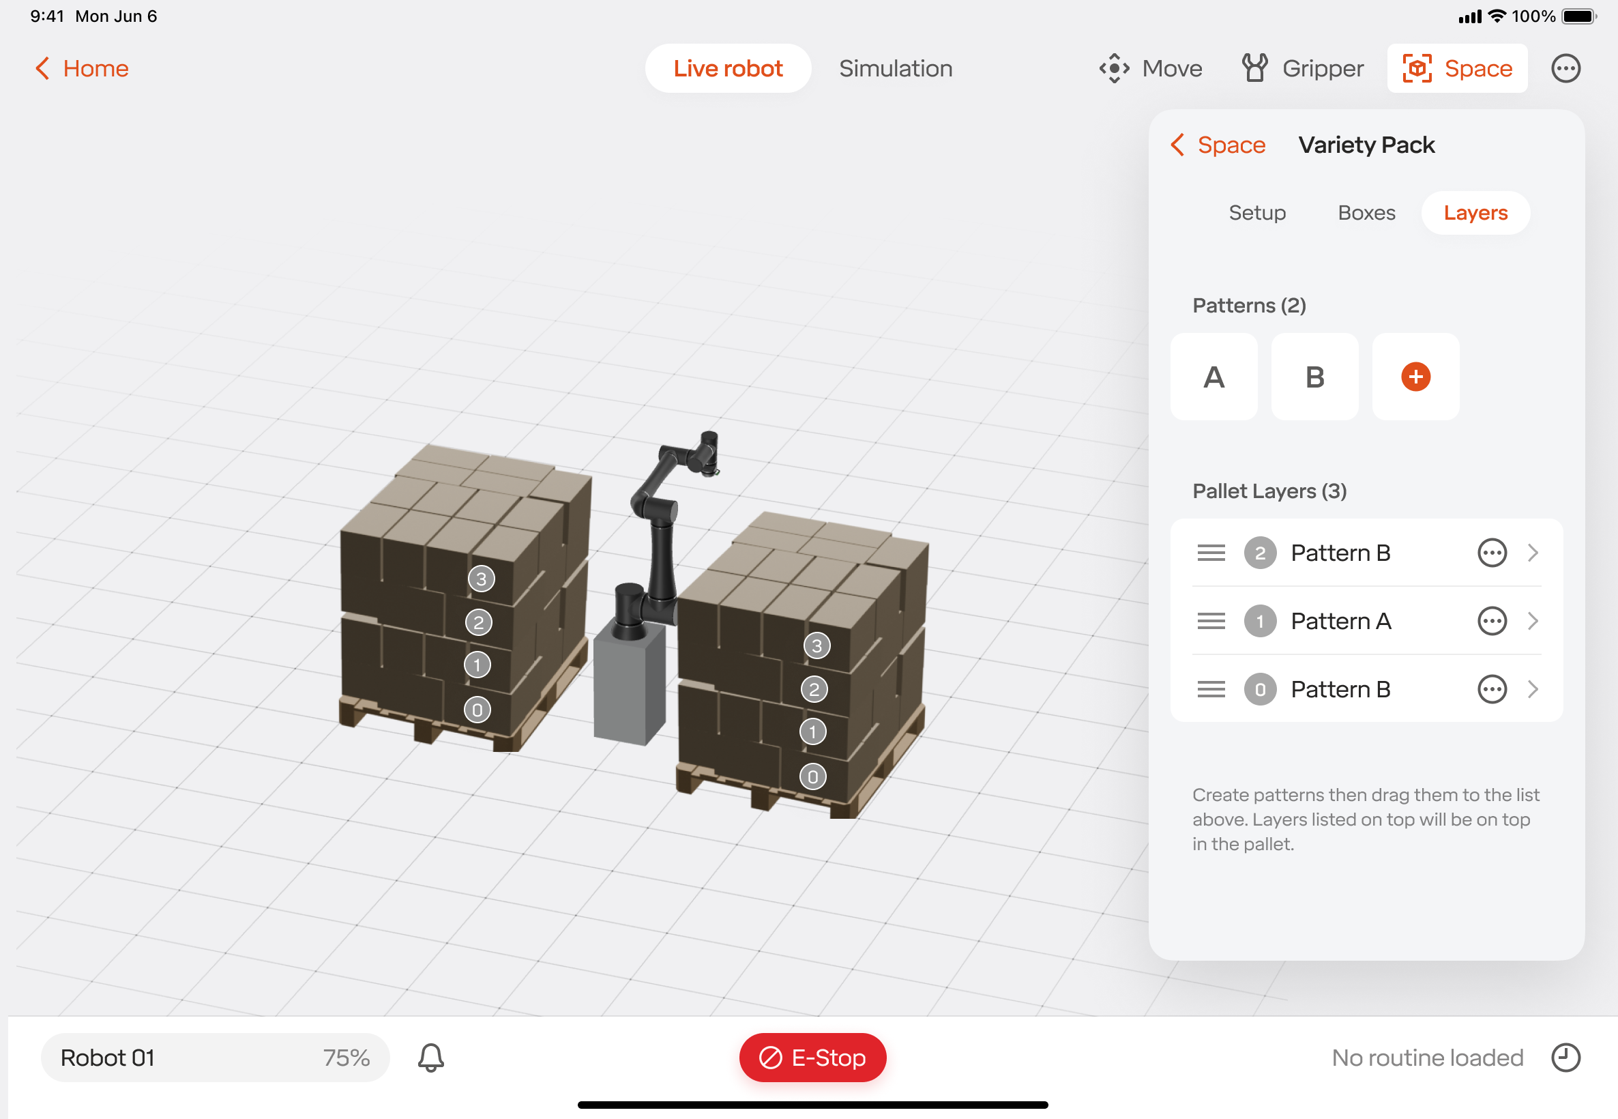Go back to Home
Viewport: 1618px width, 1119px height.
point(82,68)
